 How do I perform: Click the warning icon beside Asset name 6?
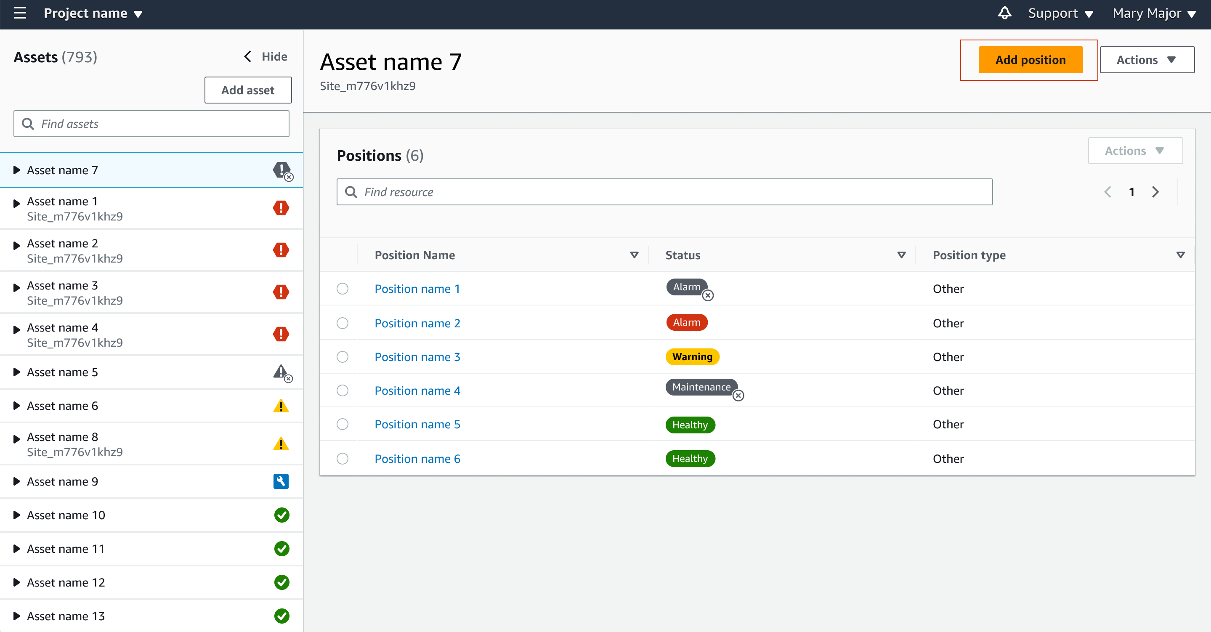coord(281,406)
